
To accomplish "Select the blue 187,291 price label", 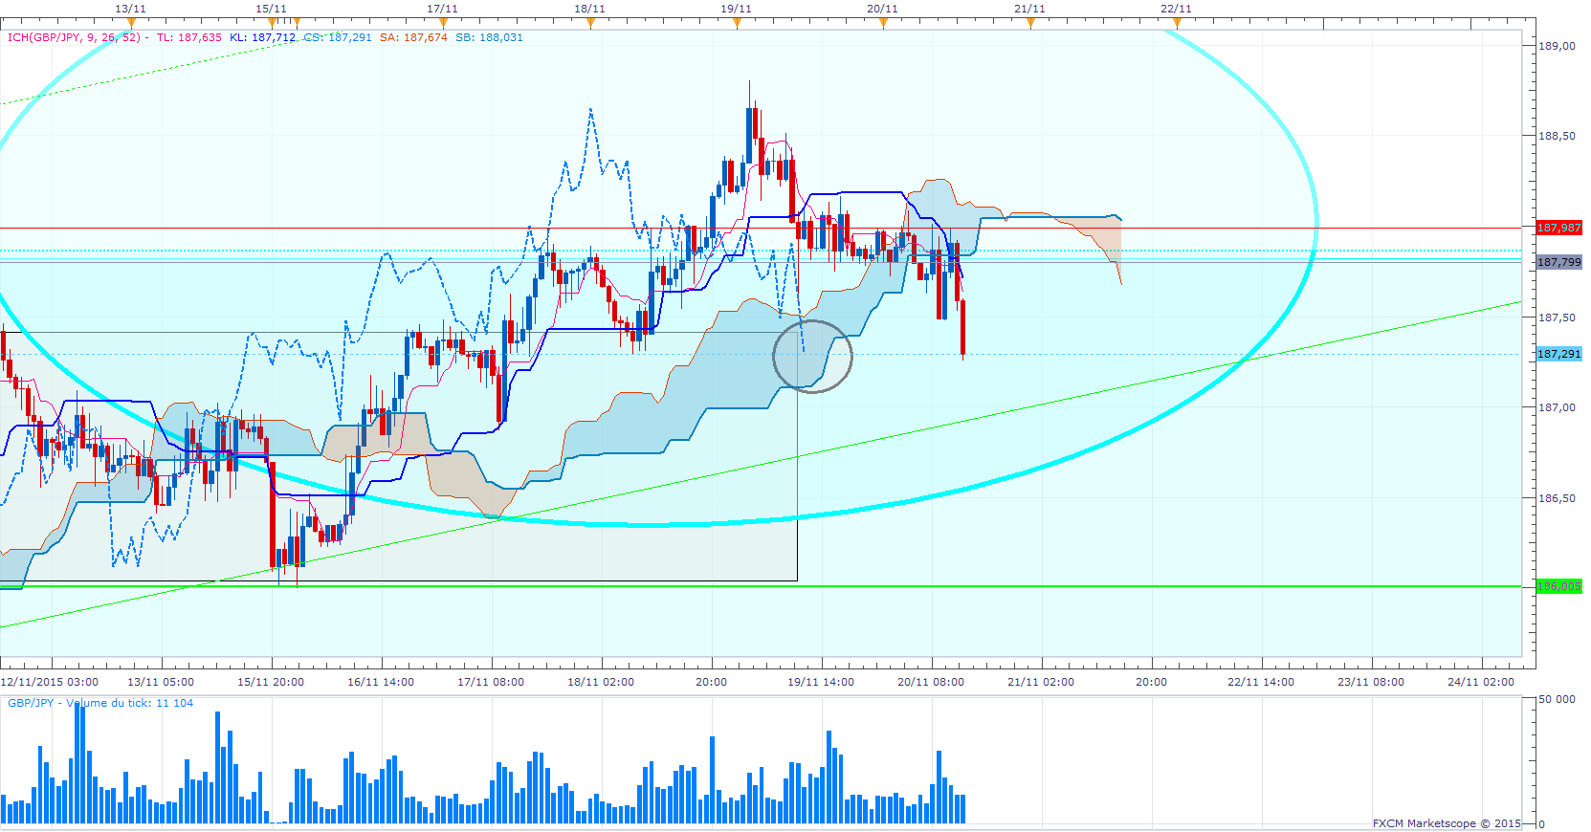I will 1558,354.
